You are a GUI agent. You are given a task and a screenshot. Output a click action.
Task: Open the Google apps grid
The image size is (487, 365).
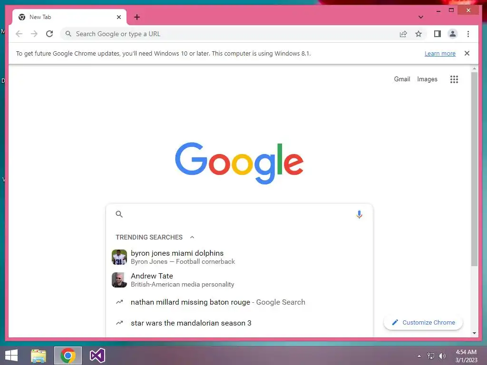tap(454, 79)
